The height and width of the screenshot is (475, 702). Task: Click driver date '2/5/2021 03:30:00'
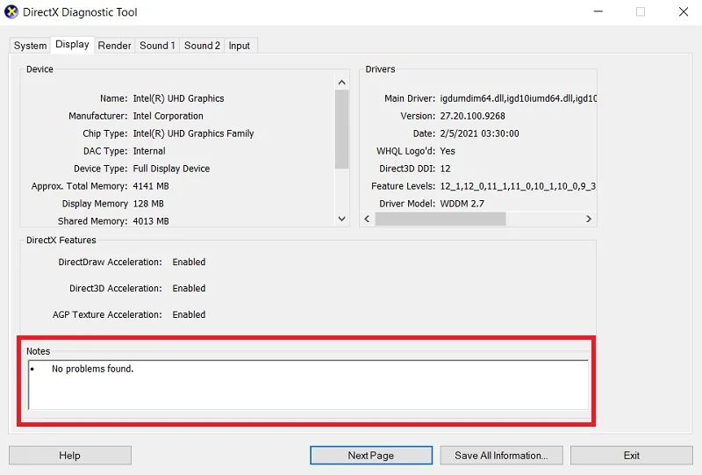pos(479,133)
